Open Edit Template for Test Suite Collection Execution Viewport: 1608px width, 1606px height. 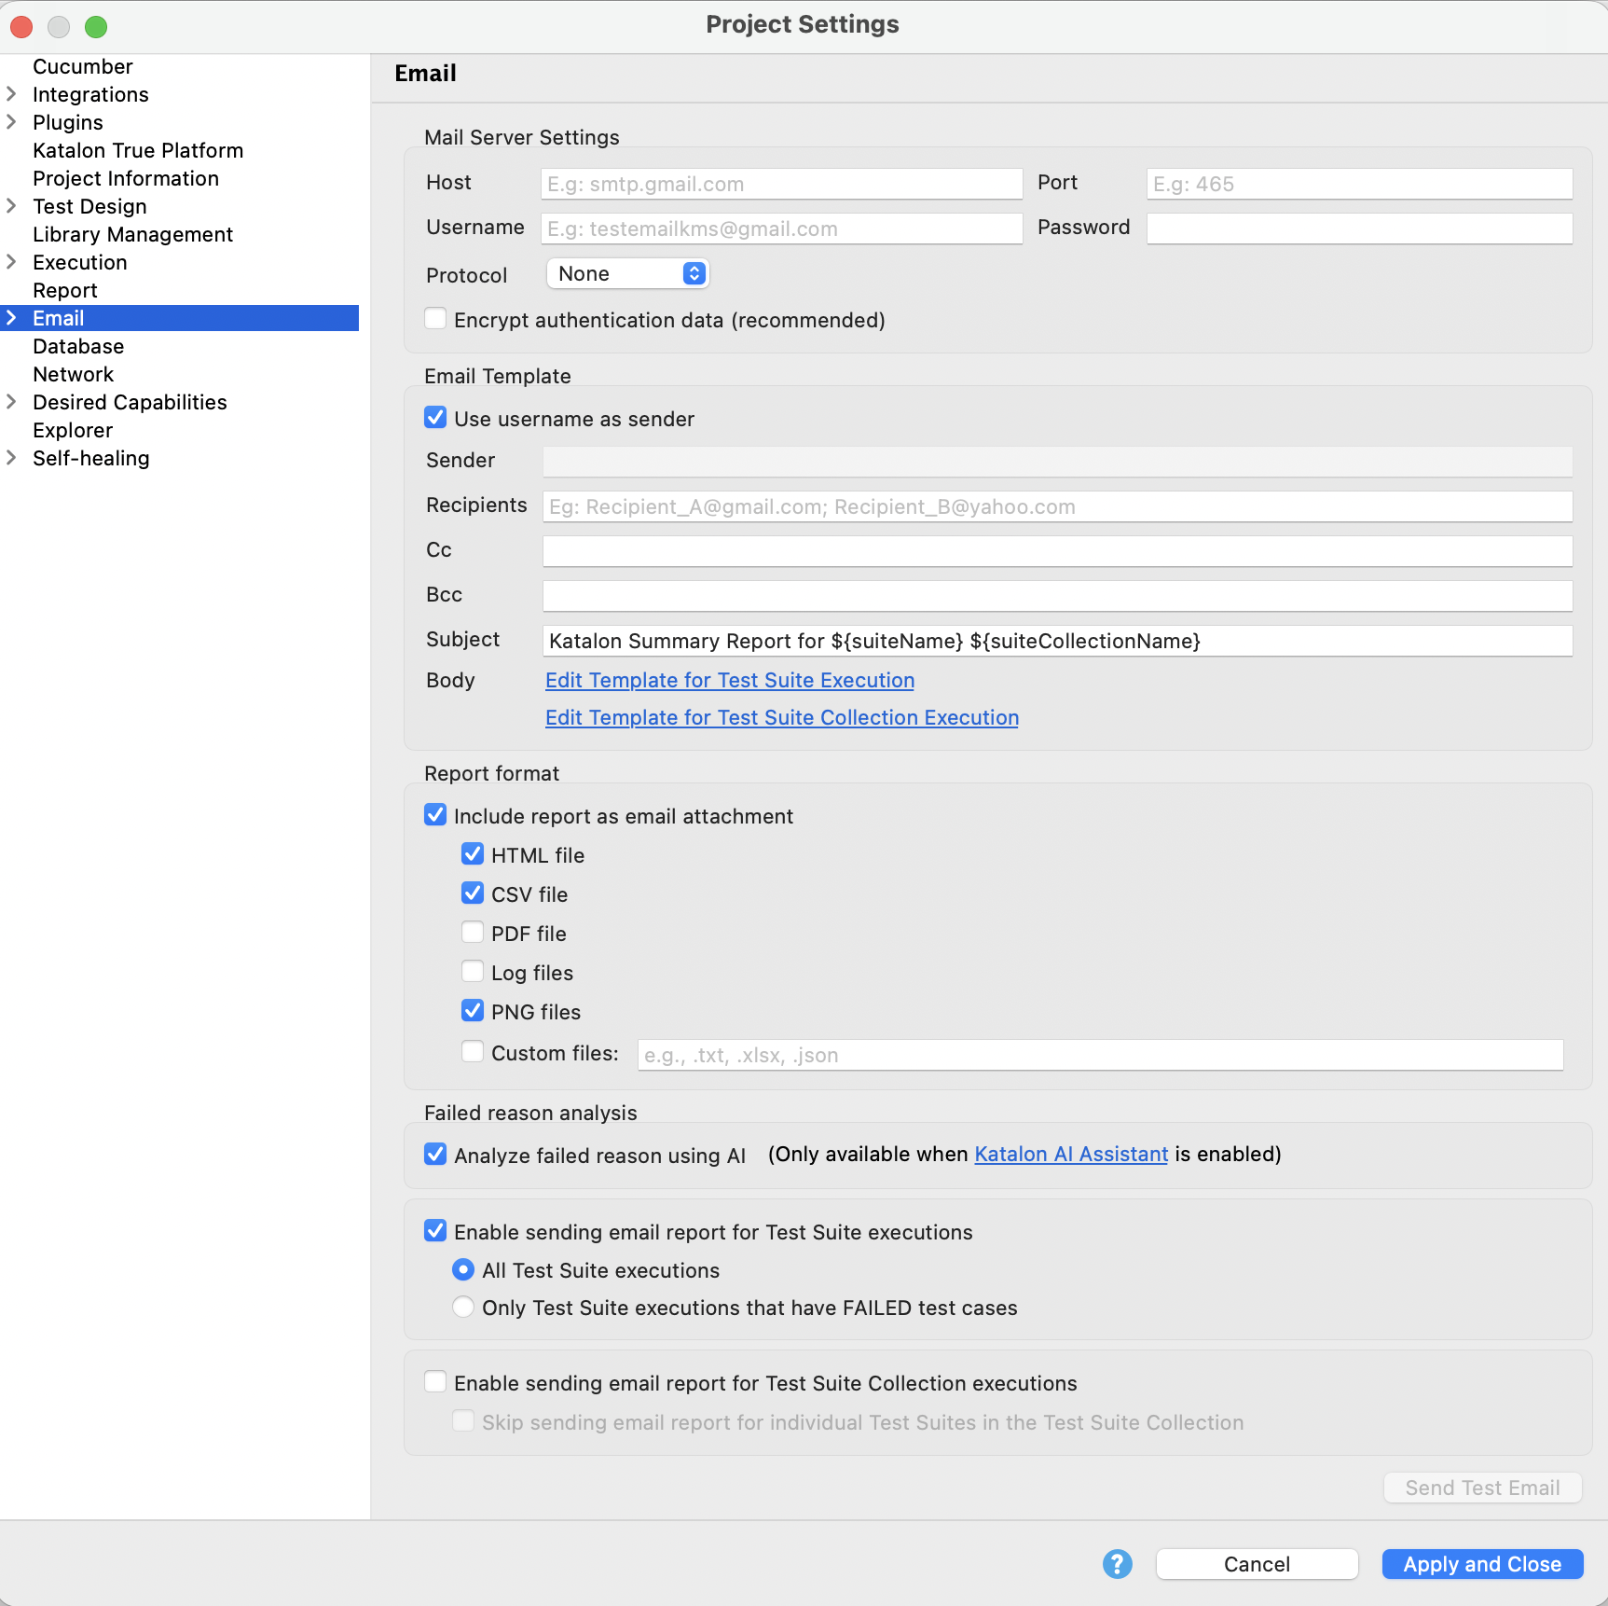782,717
